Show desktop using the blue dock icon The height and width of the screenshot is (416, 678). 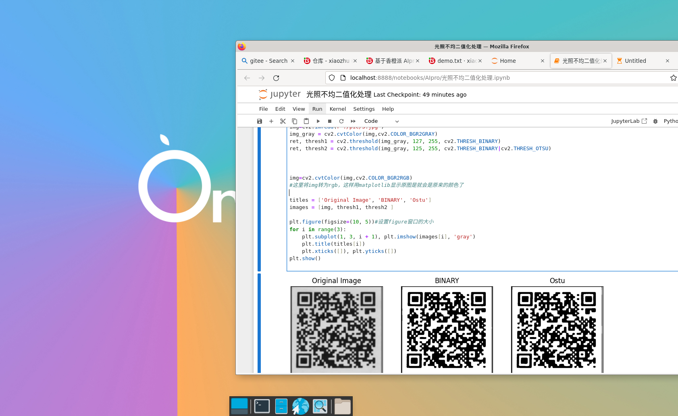[239, 406]
